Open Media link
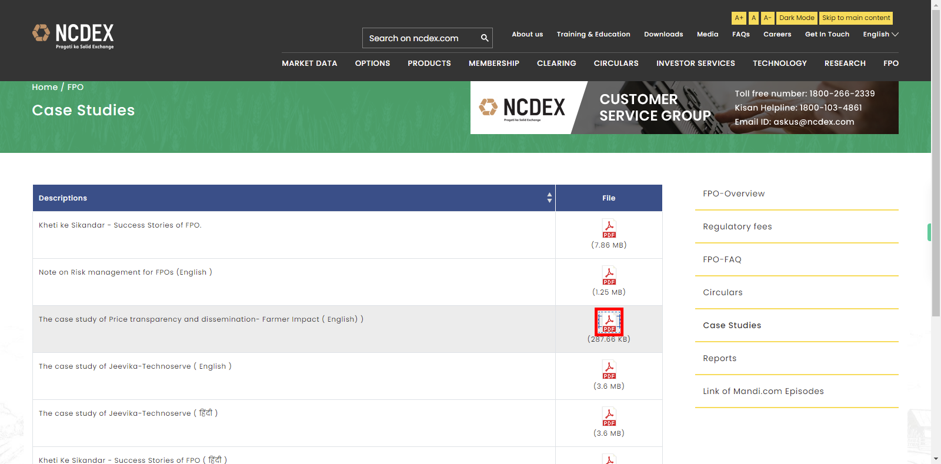The width and height of the screenshot is (941, 464). pyautogui.click(x=708, y=34)
